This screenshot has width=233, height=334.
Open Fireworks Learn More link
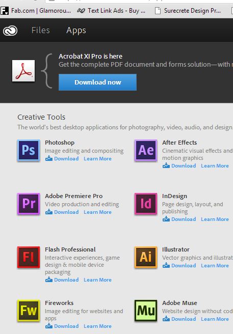[97, 326]
